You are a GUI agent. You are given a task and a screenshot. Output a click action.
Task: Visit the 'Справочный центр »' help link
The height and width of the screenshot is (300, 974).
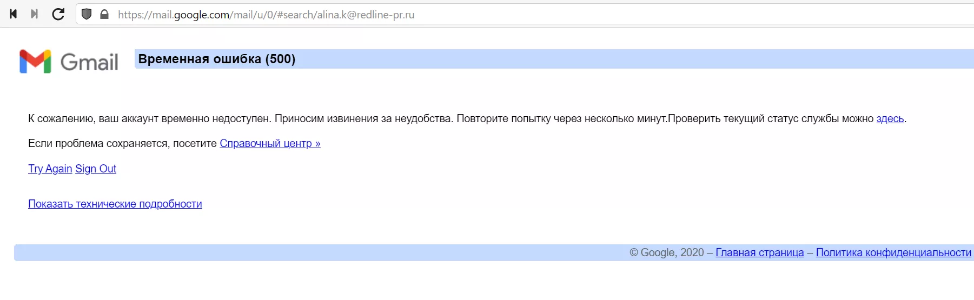[x=270, y=143]
